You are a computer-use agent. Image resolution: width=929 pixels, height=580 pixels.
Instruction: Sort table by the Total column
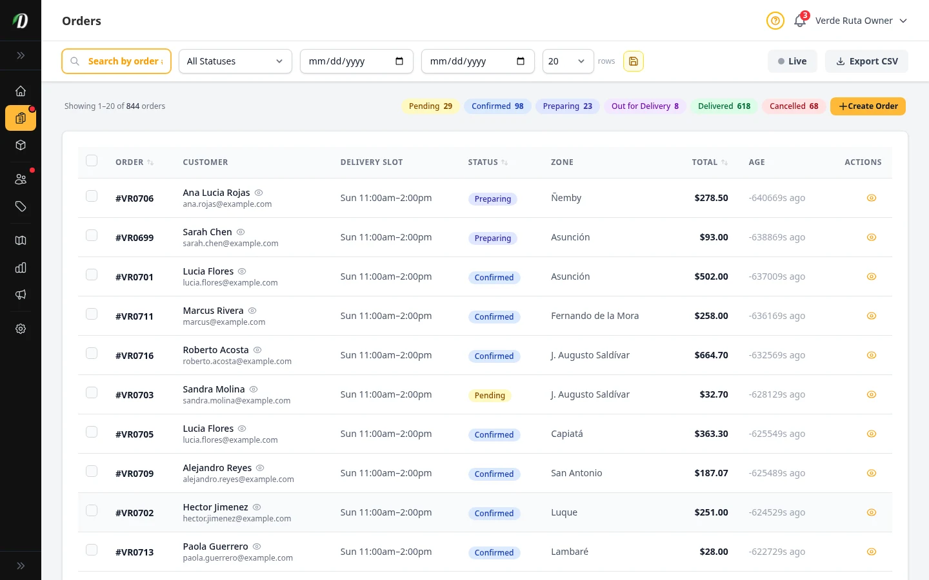(710, 162)
